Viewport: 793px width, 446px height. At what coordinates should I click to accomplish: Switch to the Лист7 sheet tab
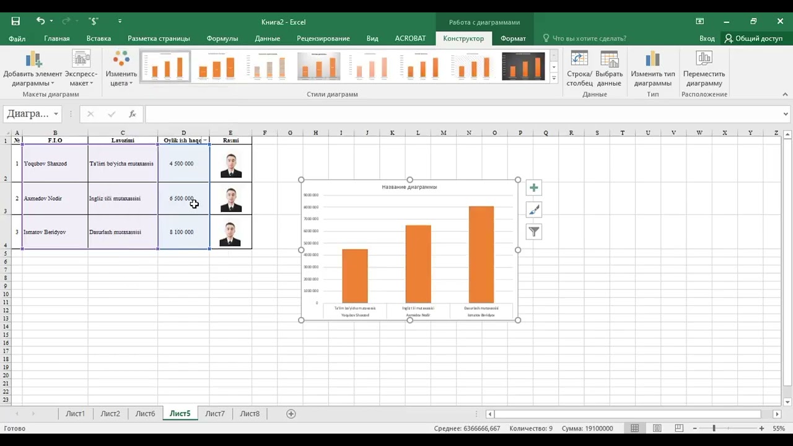[x=215, y=414]
